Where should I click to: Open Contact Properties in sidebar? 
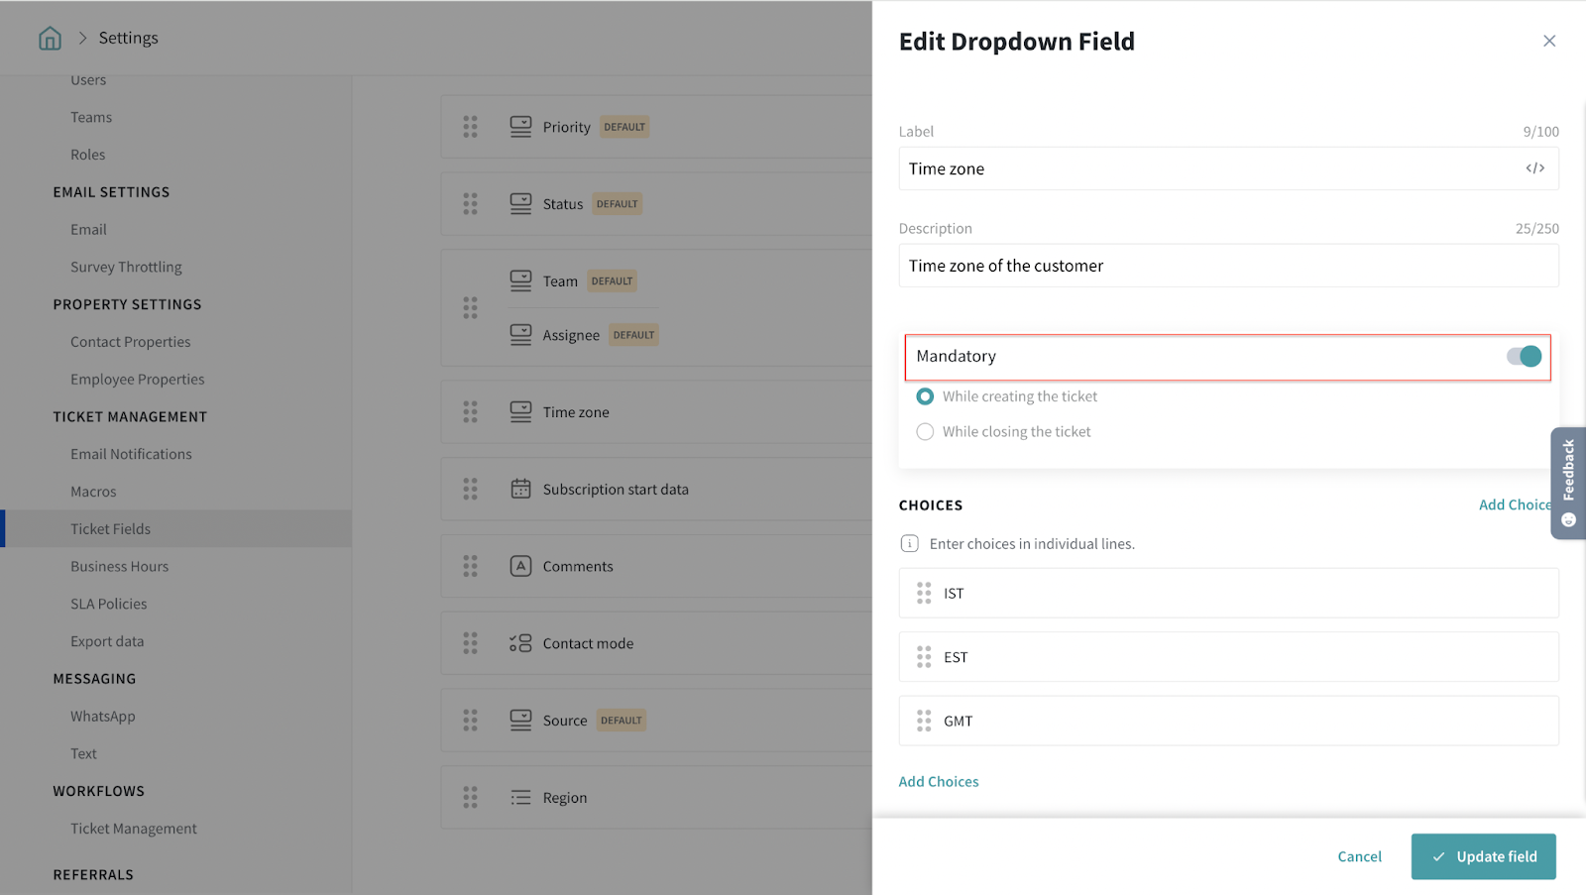[130, 342]
